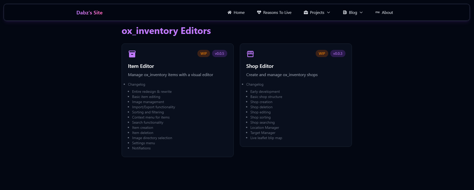Go to the About page
The image size is (474, 190).
click(384, 12)
